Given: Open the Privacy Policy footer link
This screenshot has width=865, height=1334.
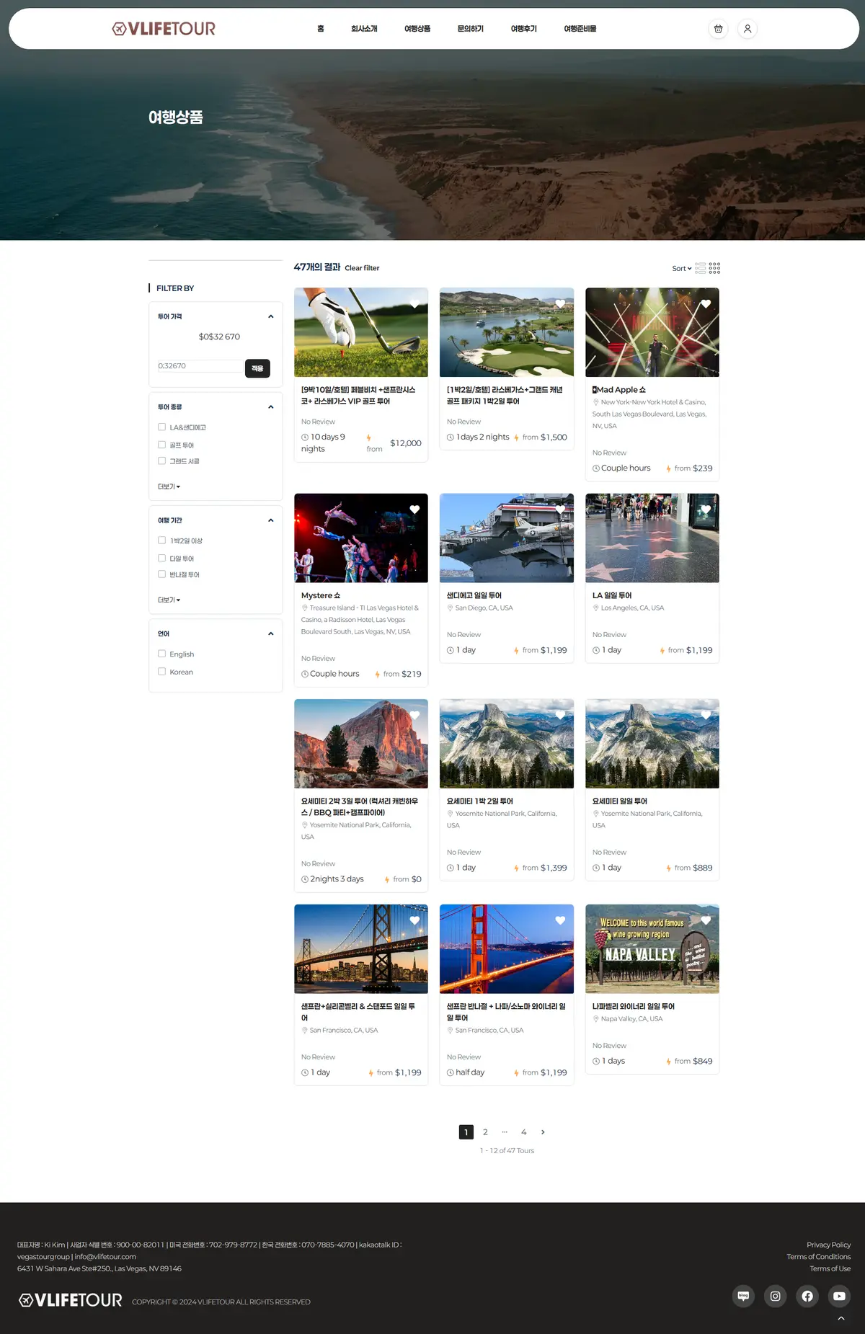Looking at the screenshot, I should point(828,1245).
